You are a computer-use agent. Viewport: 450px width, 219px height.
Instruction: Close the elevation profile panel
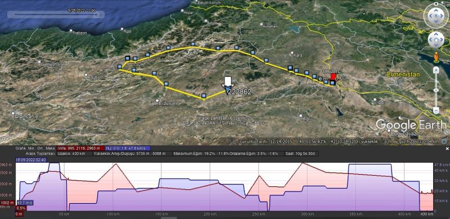(x=447, y=149)
